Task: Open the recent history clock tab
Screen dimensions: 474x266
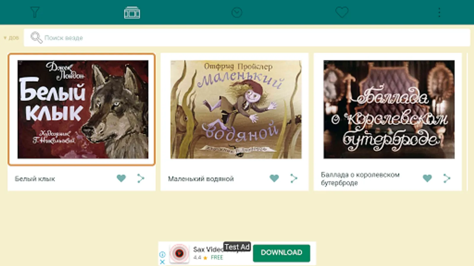Action: (237, 12)
